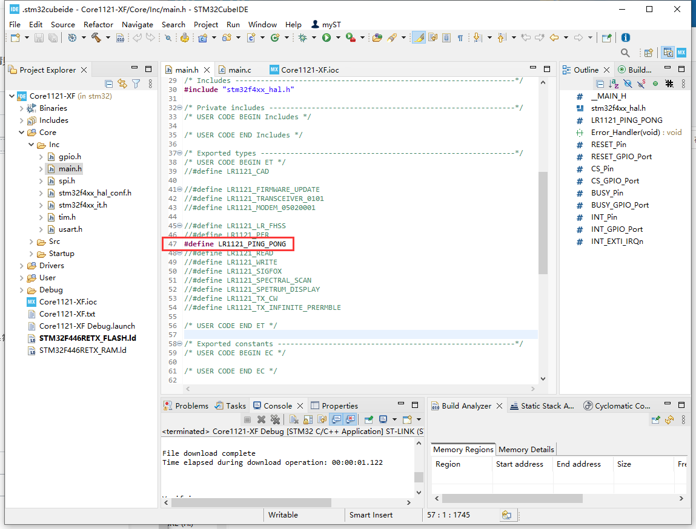Viewport: 696px width, 529px height.
Task: Open the Refactor menu
Action: (x=98, y=24)
